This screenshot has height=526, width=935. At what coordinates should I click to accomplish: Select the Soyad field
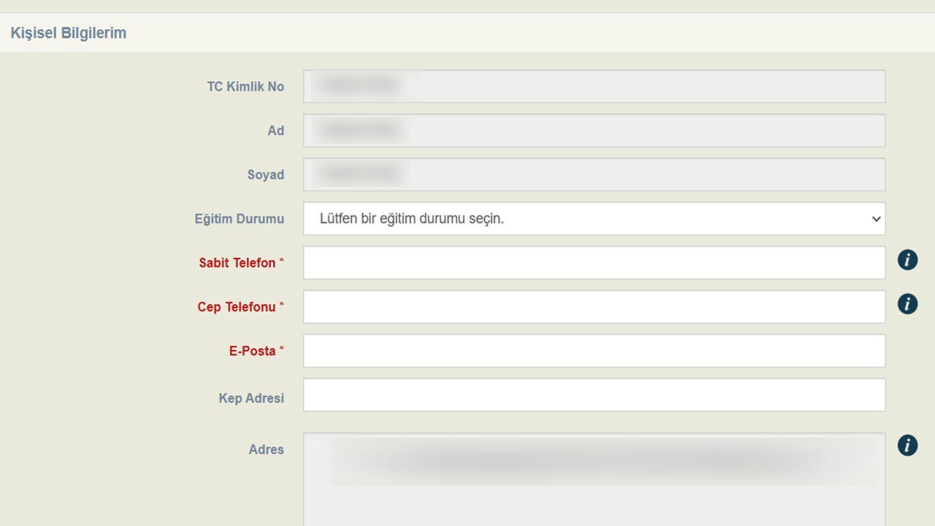click(x=594, y=175)
